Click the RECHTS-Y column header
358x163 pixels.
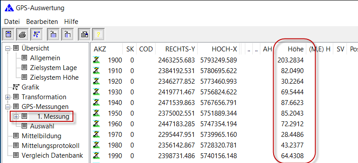click(180, 49)
